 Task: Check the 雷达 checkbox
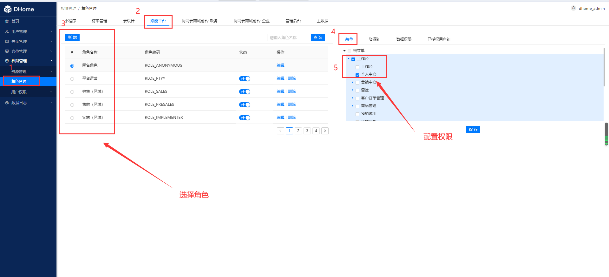point(357,91)
